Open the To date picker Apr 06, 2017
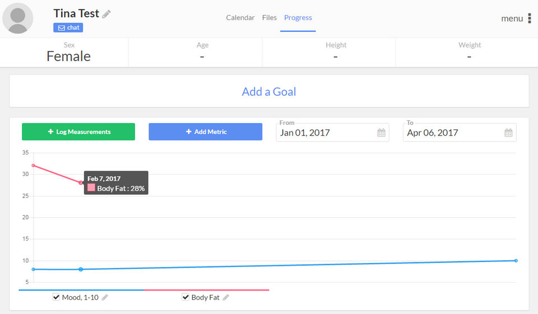The height and width of the screenshot is (314, 538). 452,133
